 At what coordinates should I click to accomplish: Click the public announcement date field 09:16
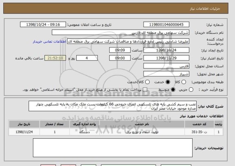(x=43, y=24)
